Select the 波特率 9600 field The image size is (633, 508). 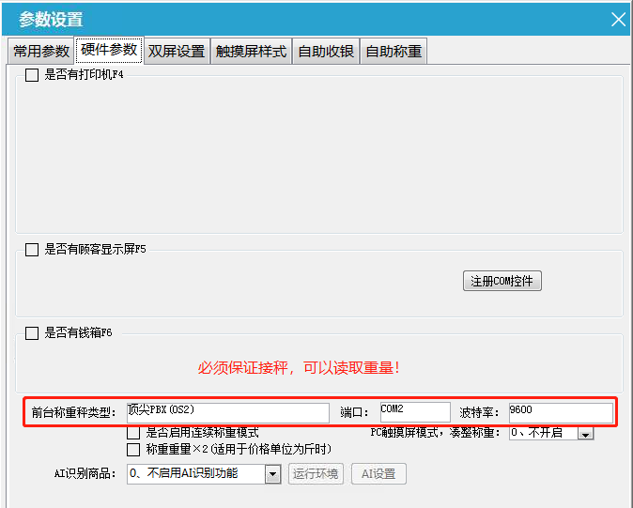tap(560, 412)
